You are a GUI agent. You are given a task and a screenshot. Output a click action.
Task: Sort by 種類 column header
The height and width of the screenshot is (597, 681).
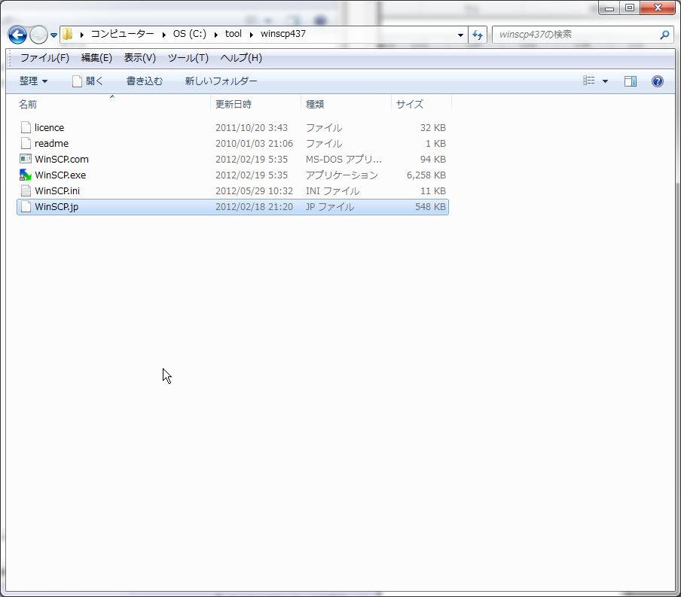pos(314,104)
